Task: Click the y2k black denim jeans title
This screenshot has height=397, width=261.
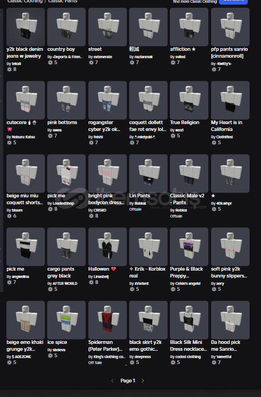Action: pyautogui.click(x=25, y=52)
